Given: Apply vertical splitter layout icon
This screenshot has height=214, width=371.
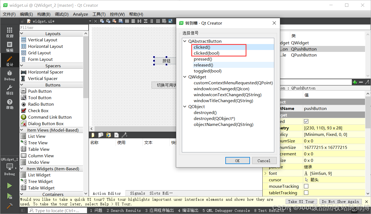Looking at the screenshot, I should 145,21.
